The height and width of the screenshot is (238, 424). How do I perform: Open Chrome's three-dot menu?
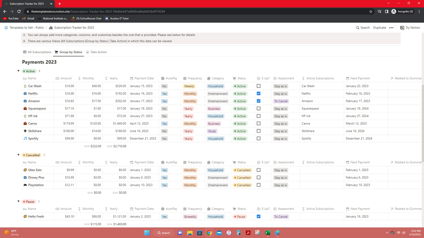click(419, 12)
